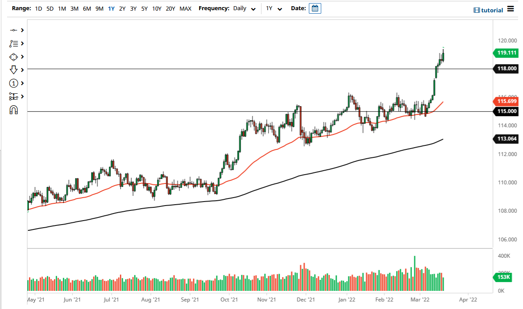The height and width of the screenshot is (309, 523).
Task: Select the shape drawing tool
Action: click(x=14, y=57)
